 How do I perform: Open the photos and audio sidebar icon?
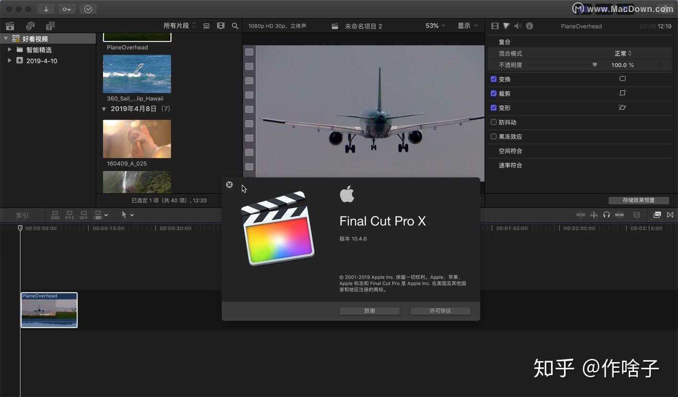click(x=30, y=26)
